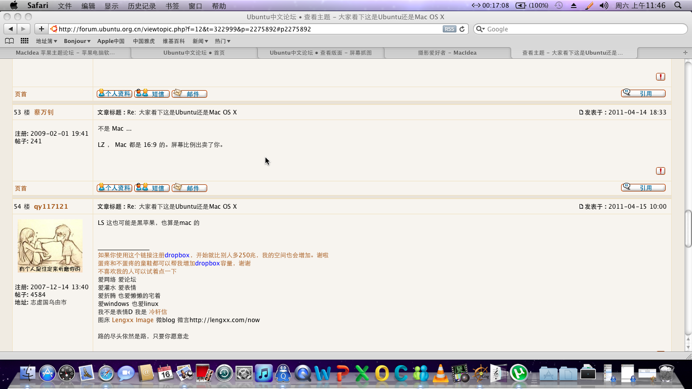Open the App Store from the Dock

click(x=47, y=374)
